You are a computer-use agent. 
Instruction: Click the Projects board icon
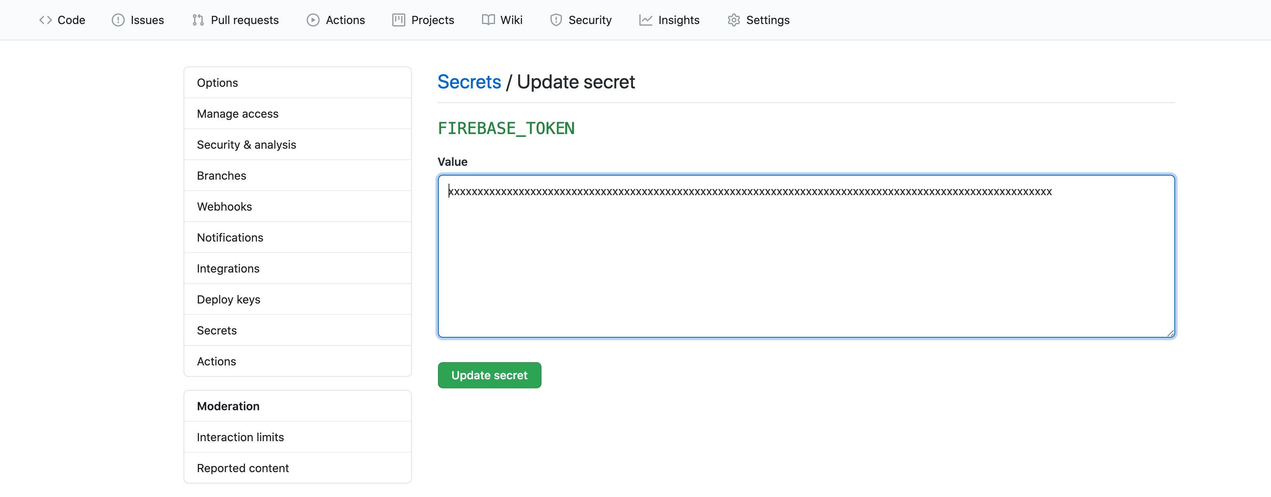[399, 20]
